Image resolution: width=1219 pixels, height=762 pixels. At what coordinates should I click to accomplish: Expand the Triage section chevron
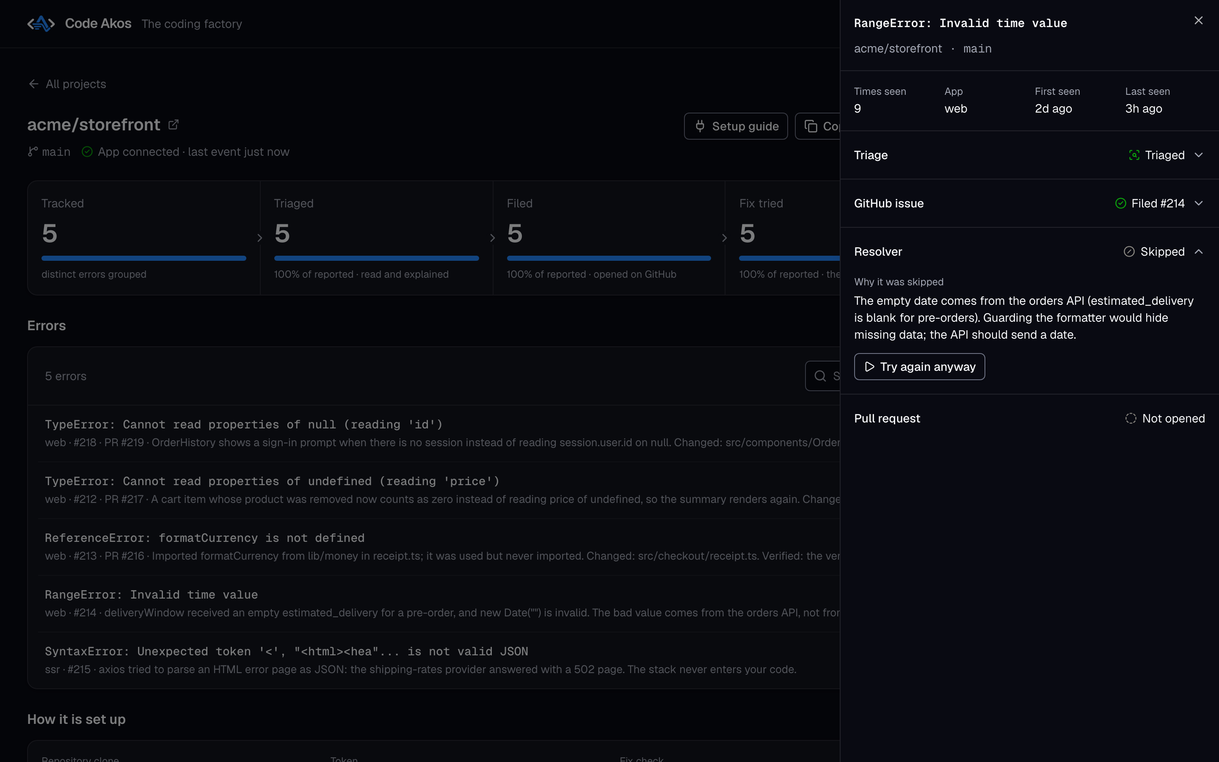pos(1198,155)
